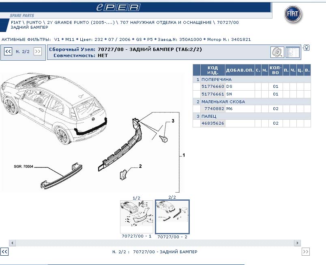Click the ePER logo in header
The height and width of the screenshot is (265, 326).
(119, 7)
